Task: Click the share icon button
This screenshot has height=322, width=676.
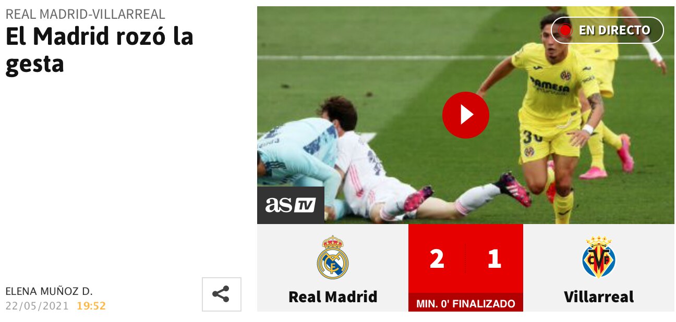Action: coord(222,294)
